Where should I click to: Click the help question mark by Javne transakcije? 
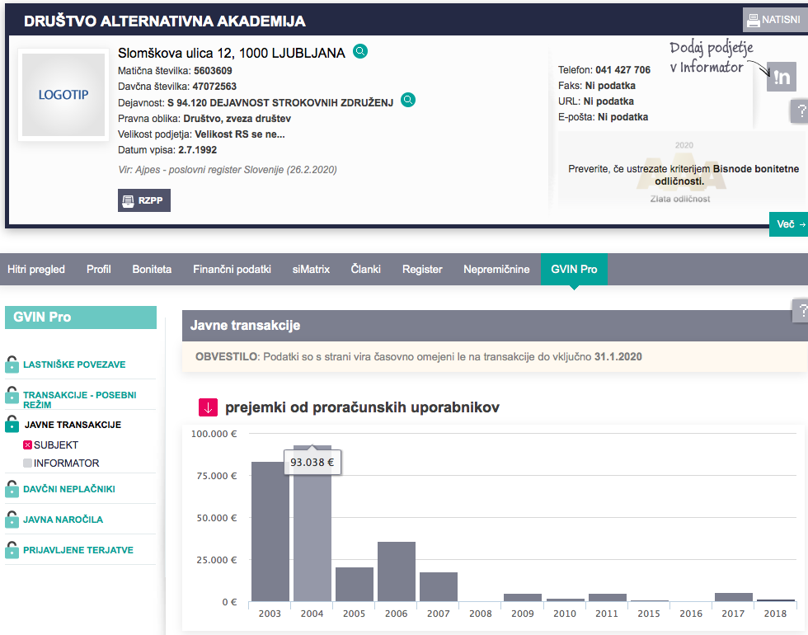pyautogui.click(x=801, y=310)
